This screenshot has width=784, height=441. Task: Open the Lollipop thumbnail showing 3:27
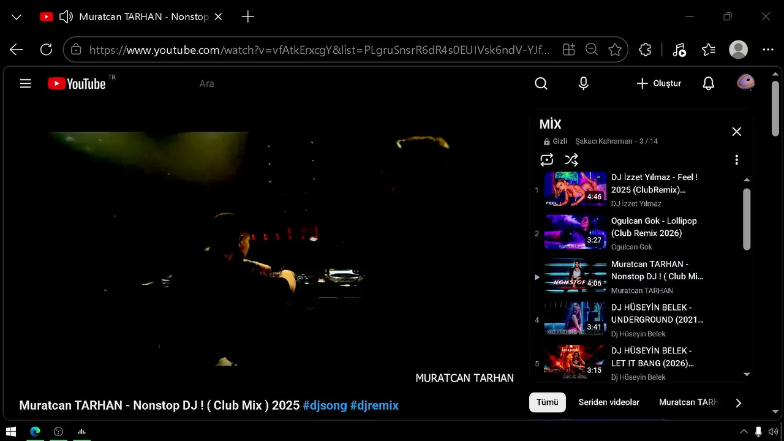coord(575,233)
